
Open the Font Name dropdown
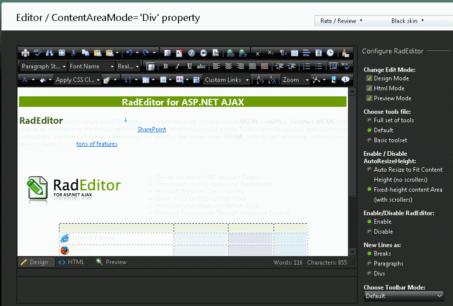coord(91,66)
